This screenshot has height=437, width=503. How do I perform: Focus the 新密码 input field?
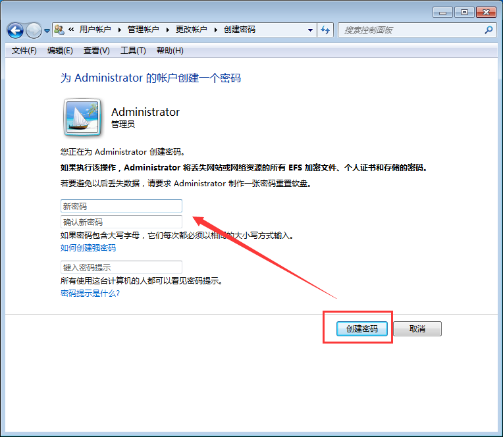pos(121,206)
